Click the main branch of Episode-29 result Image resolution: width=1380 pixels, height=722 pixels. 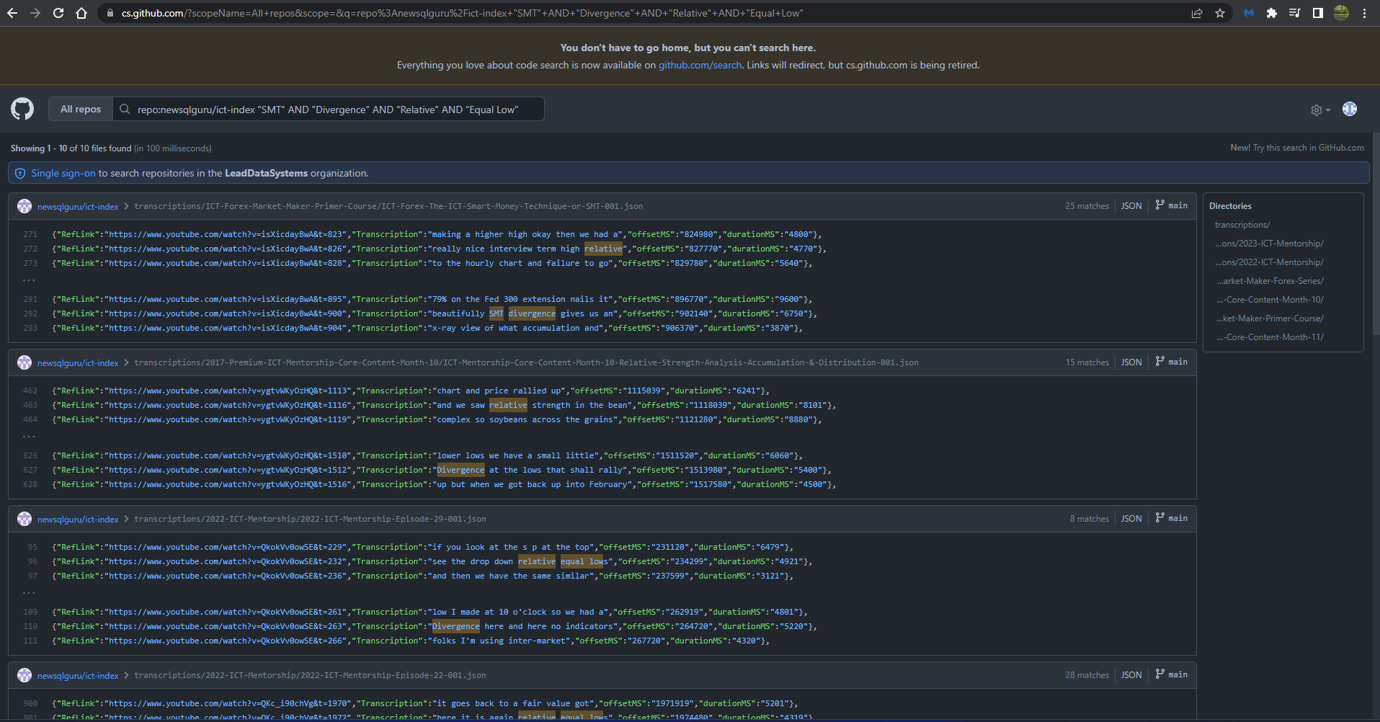(x=1172, y=518)
